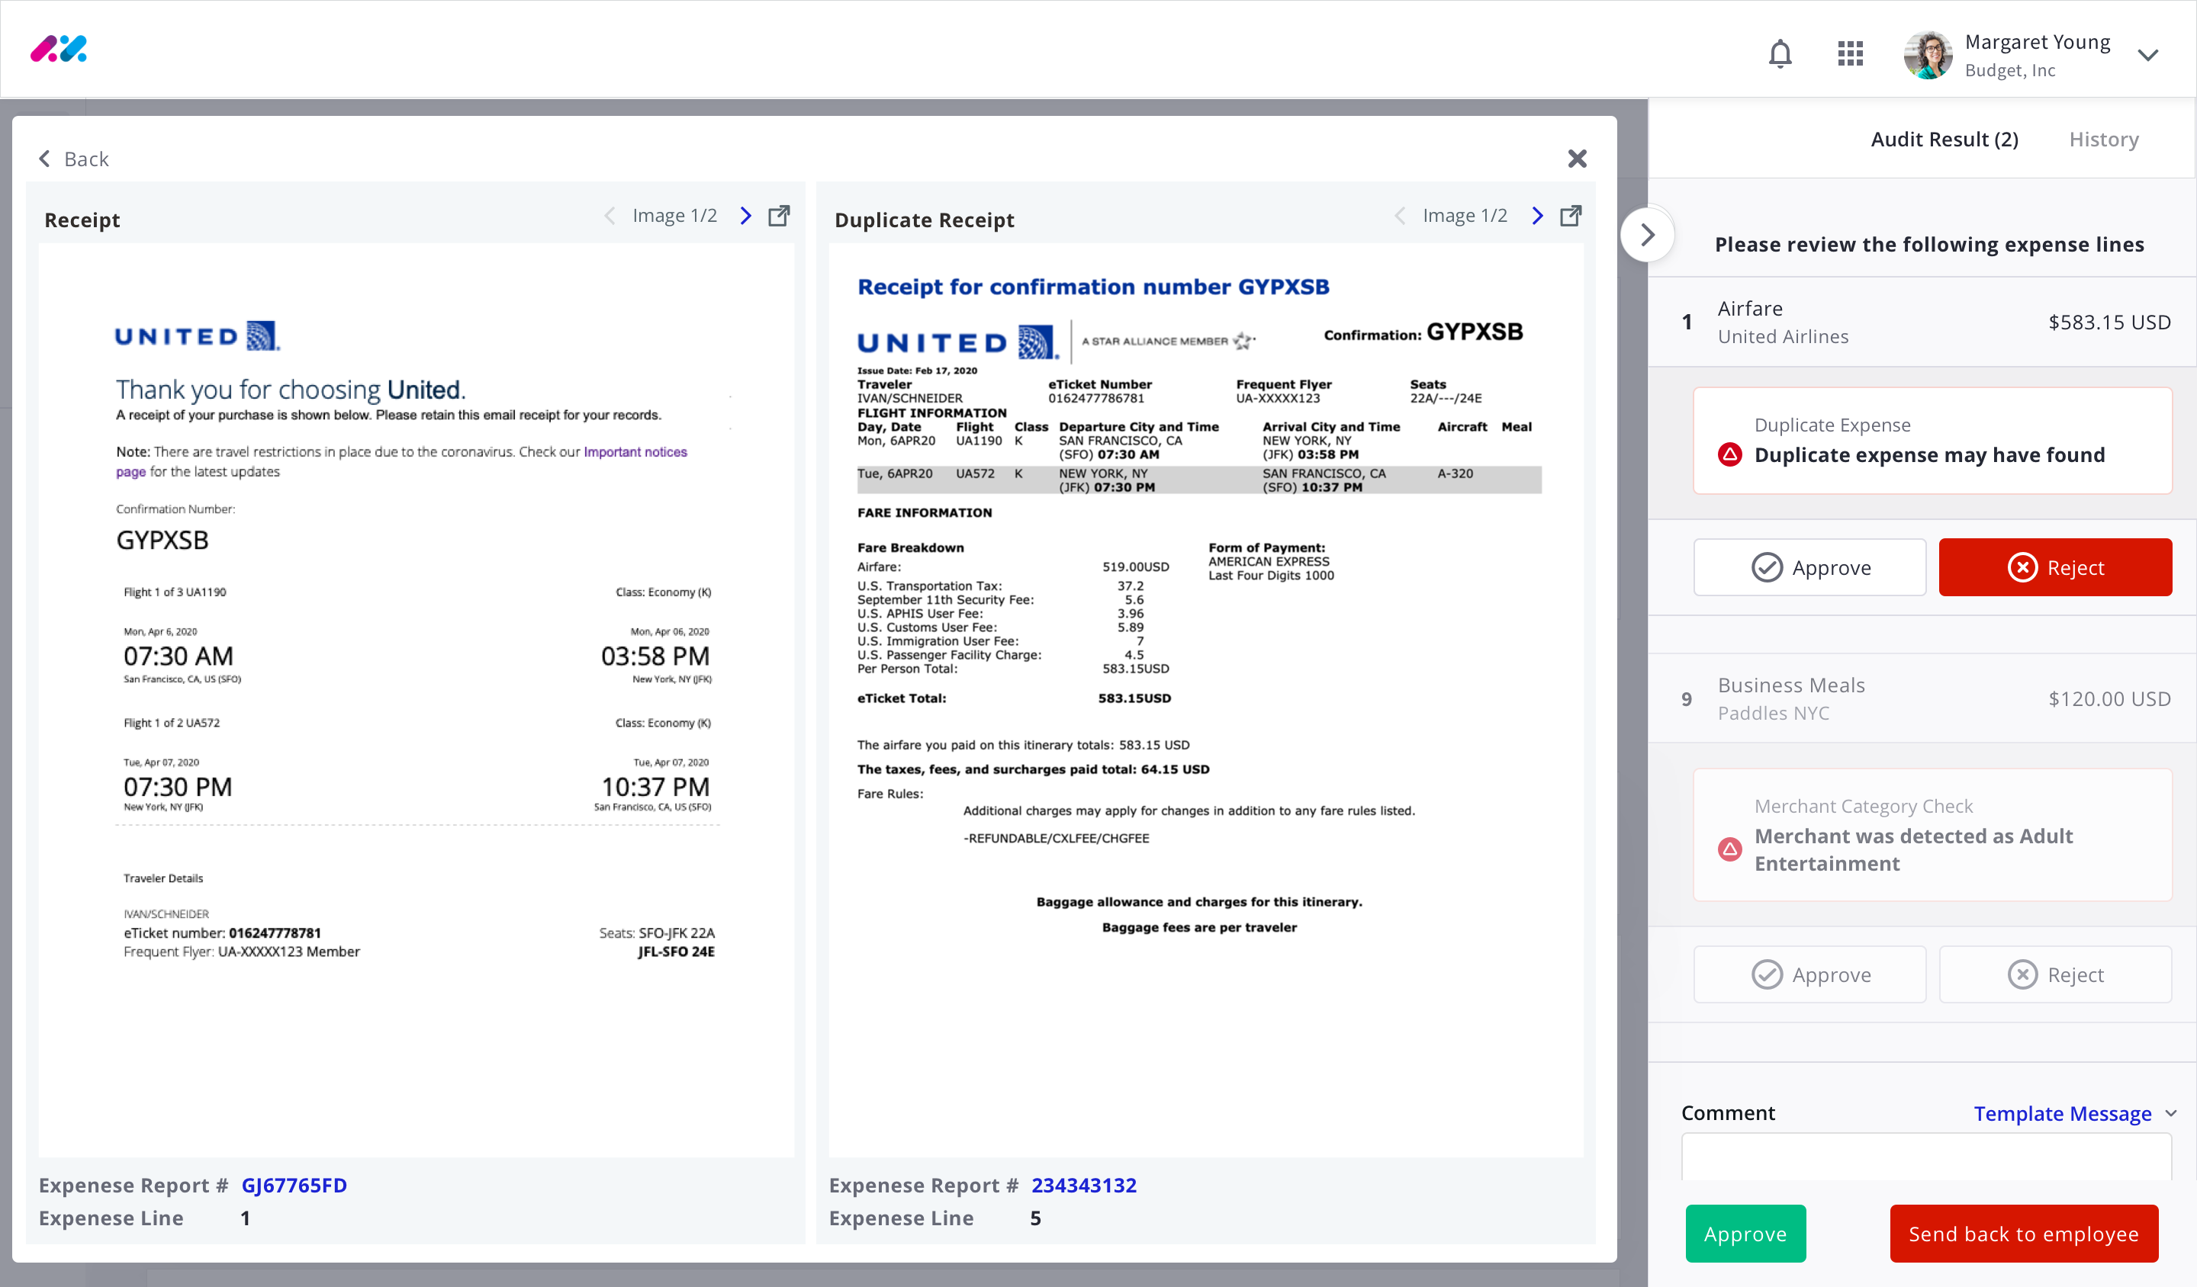
Task: Click the $583.15 USD airfare amount
Action: (2109, 322)
